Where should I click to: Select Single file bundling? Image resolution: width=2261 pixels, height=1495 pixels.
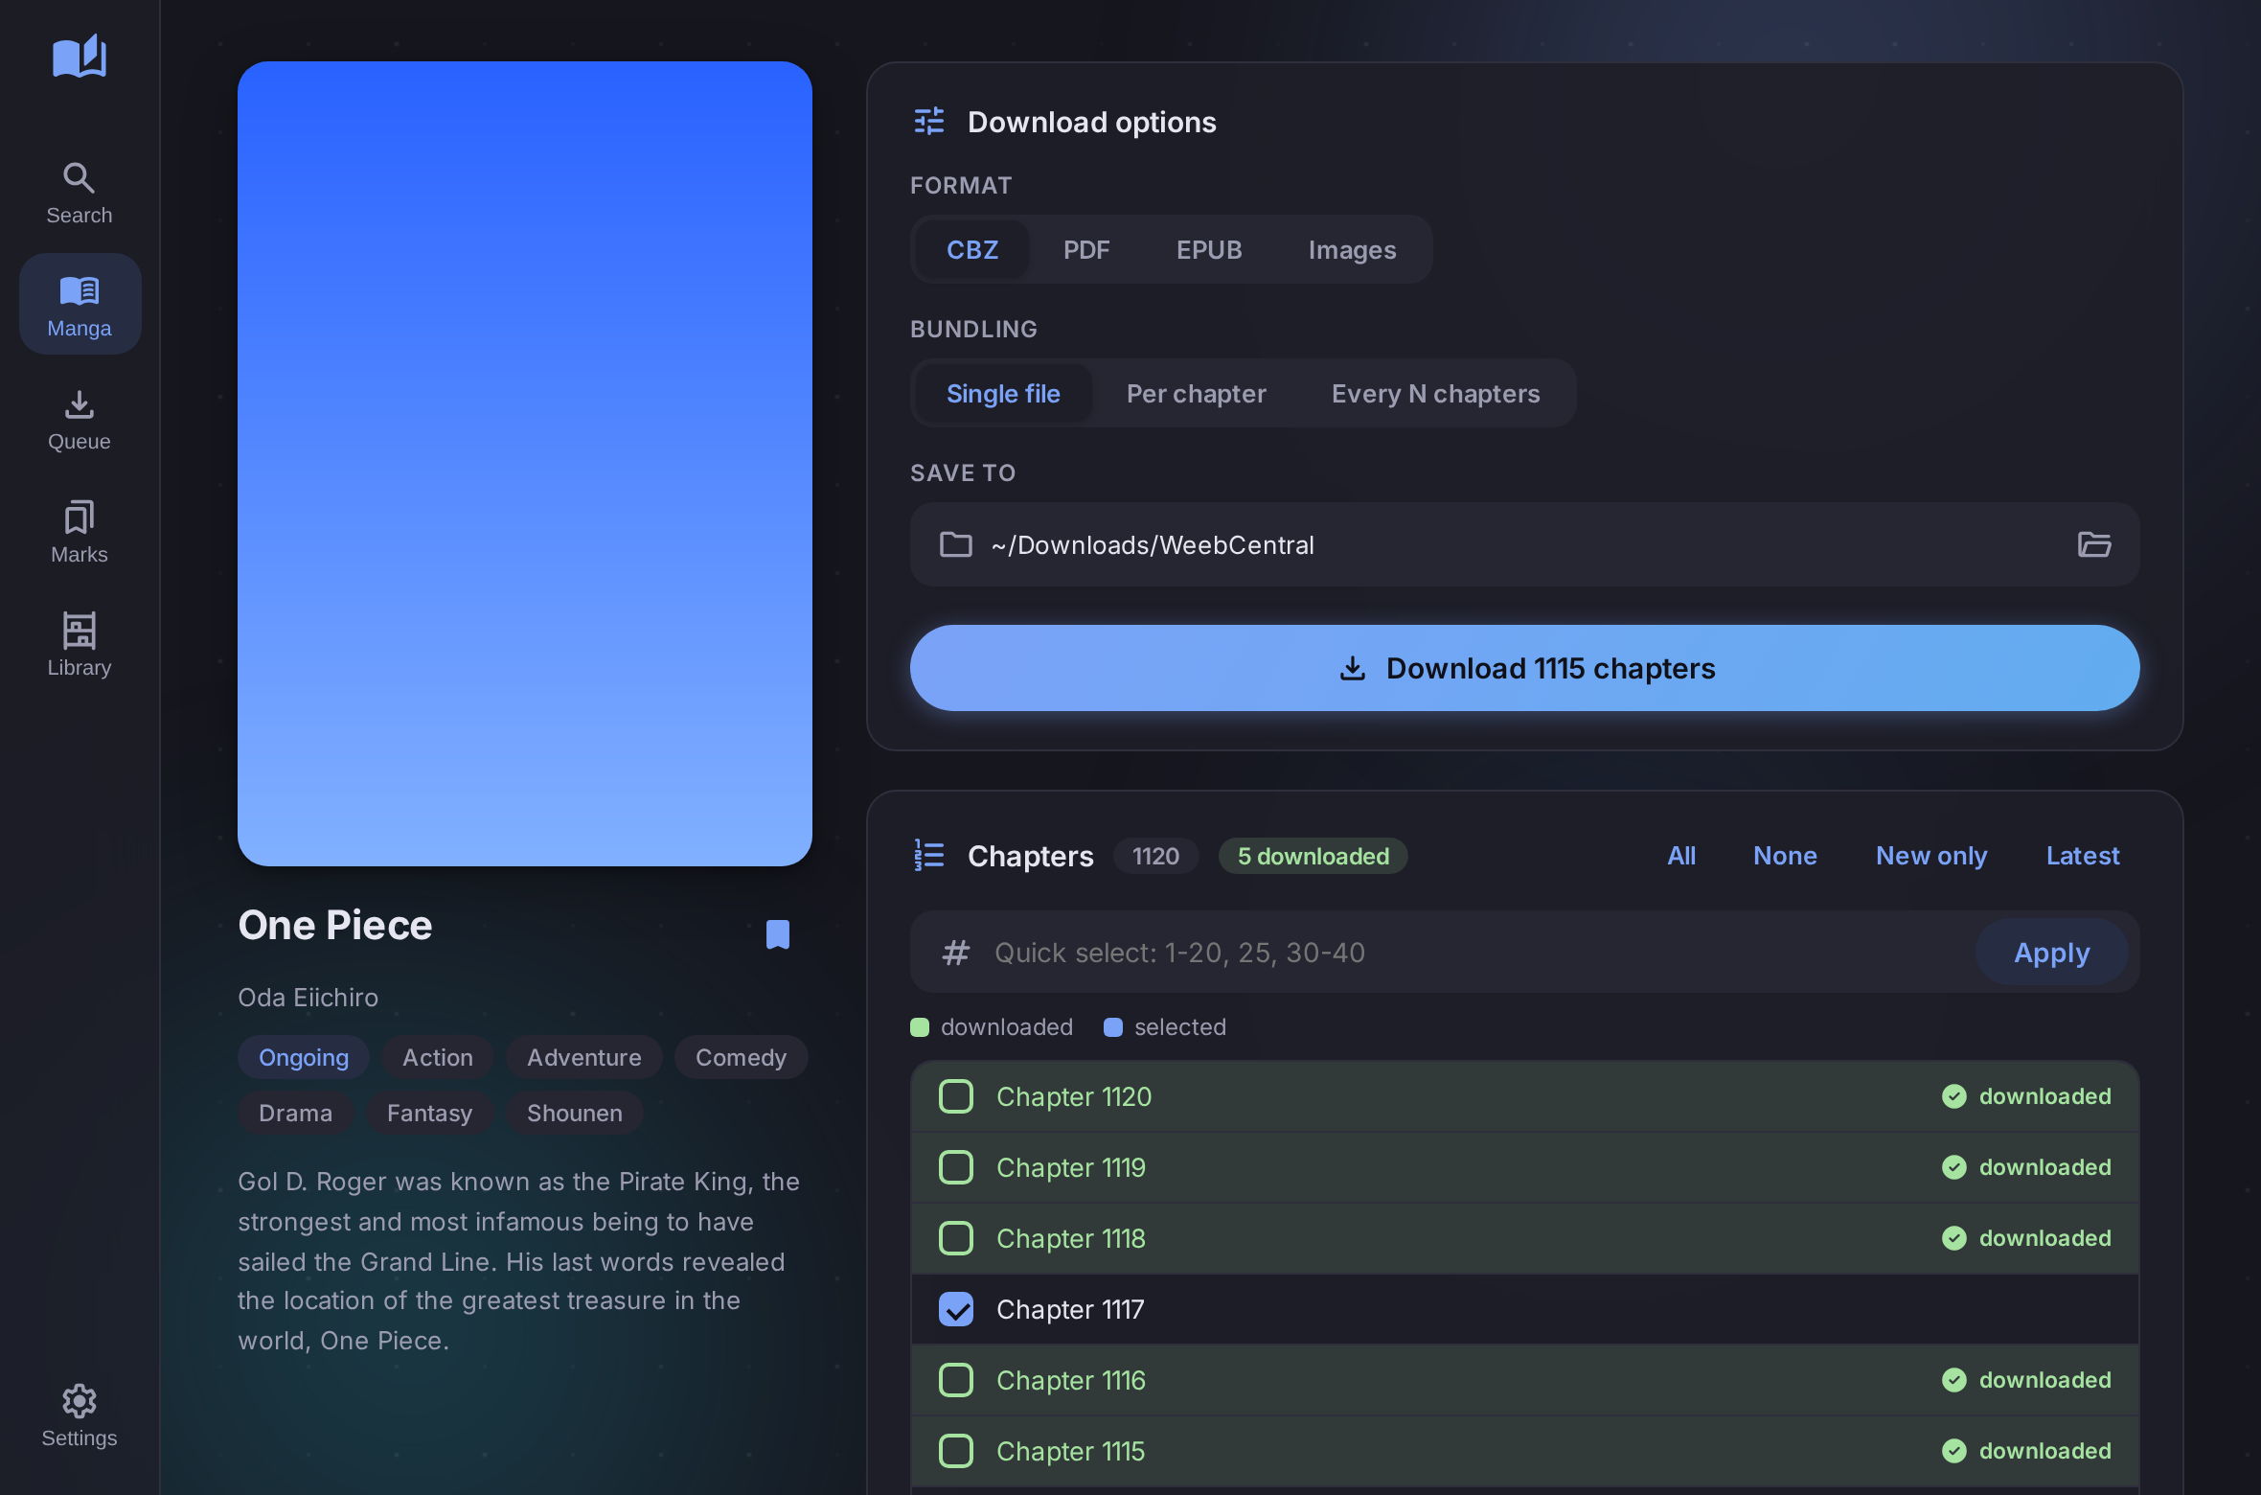(1003, 393)
